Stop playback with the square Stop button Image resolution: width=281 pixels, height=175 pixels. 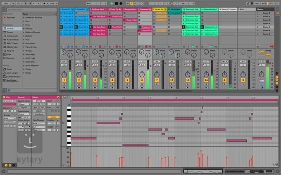[x=116, y=3]
